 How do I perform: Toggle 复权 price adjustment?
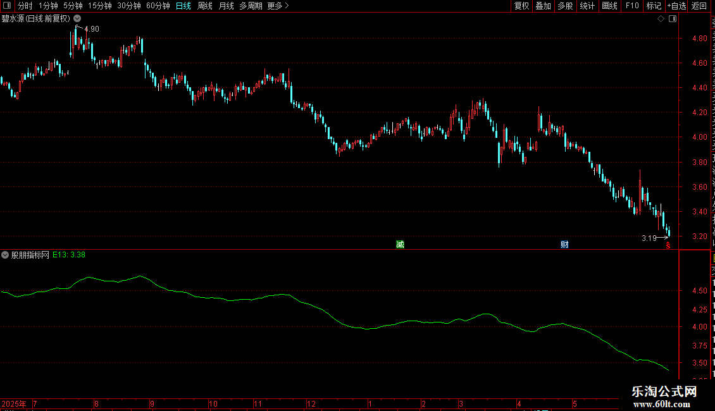pyautogui.click(x=521, y=6)
